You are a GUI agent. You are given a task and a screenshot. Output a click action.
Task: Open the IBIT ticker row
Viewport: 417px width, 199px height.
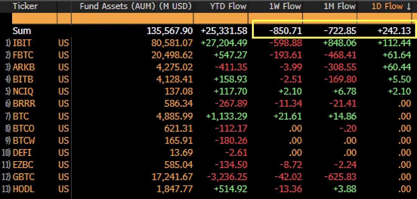coord(22,43)
